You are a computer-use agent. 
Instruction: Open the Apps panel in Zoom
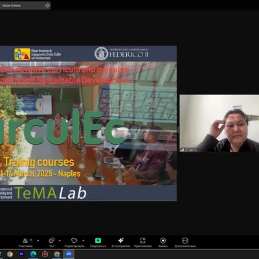point(142,242)
